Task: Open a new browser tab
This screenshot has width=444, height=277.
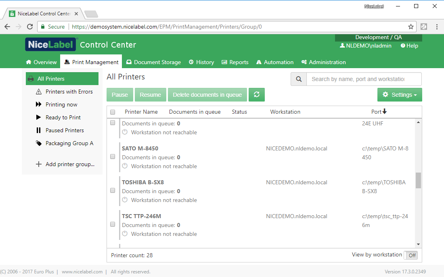Action: click(x=91, y=14)
